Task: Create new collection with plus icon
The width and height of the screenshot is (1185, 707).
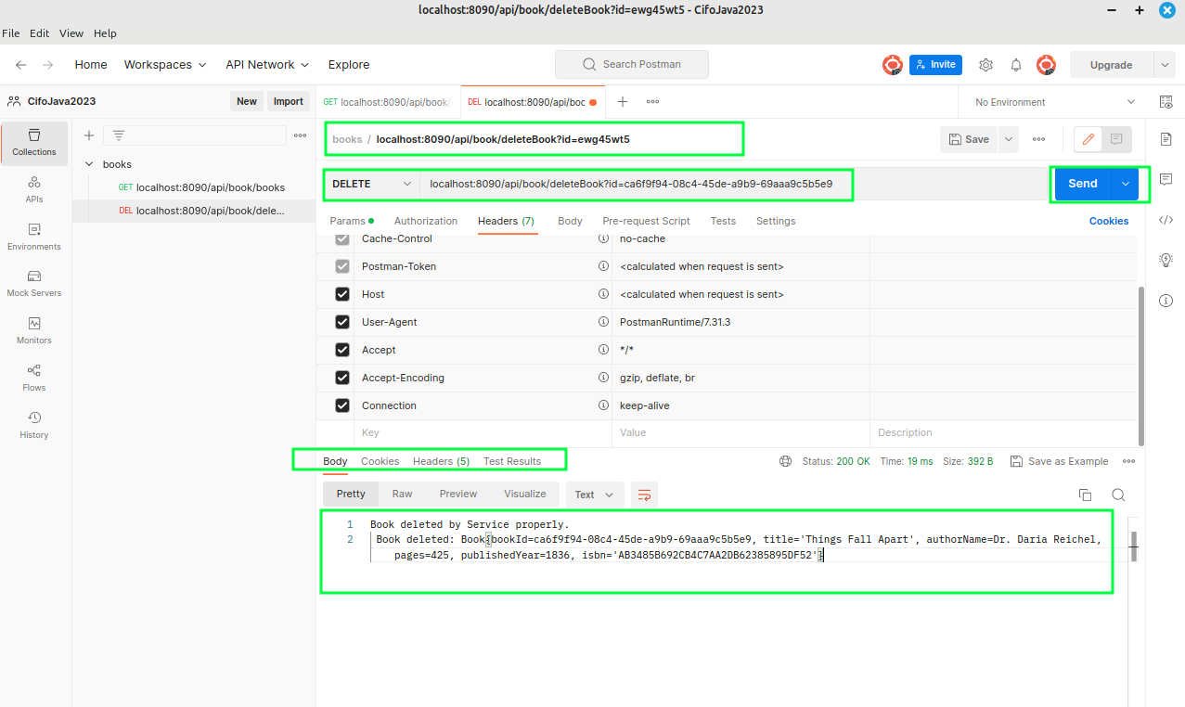Action: point(89,135)
